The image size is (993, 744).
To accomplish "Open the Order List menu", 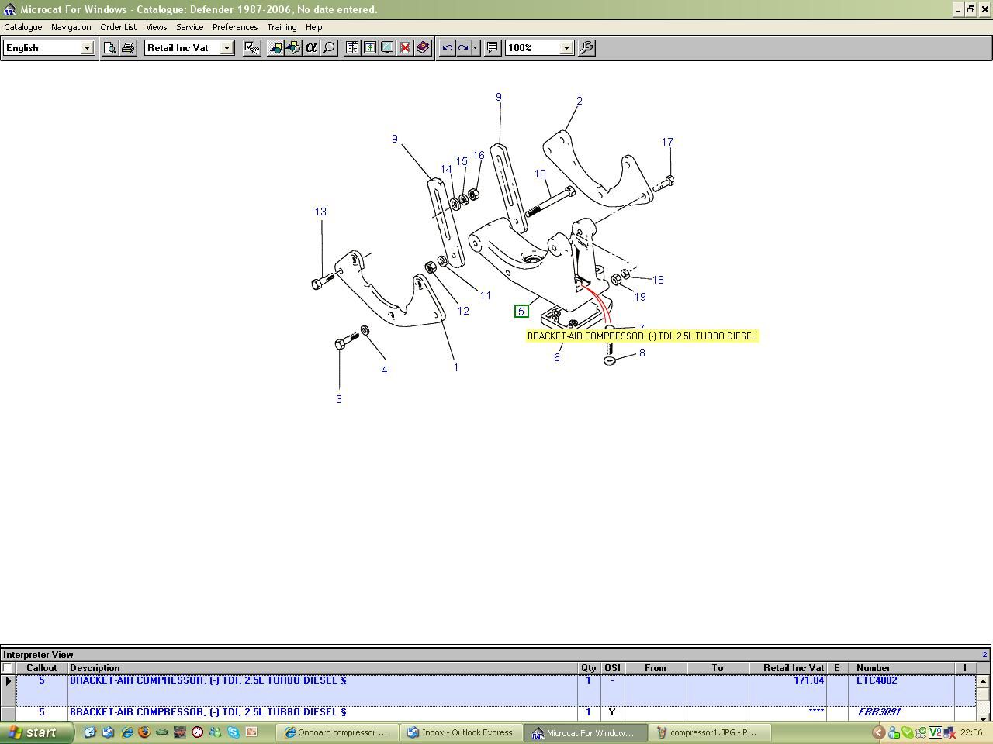I will [x=119, y=27].
